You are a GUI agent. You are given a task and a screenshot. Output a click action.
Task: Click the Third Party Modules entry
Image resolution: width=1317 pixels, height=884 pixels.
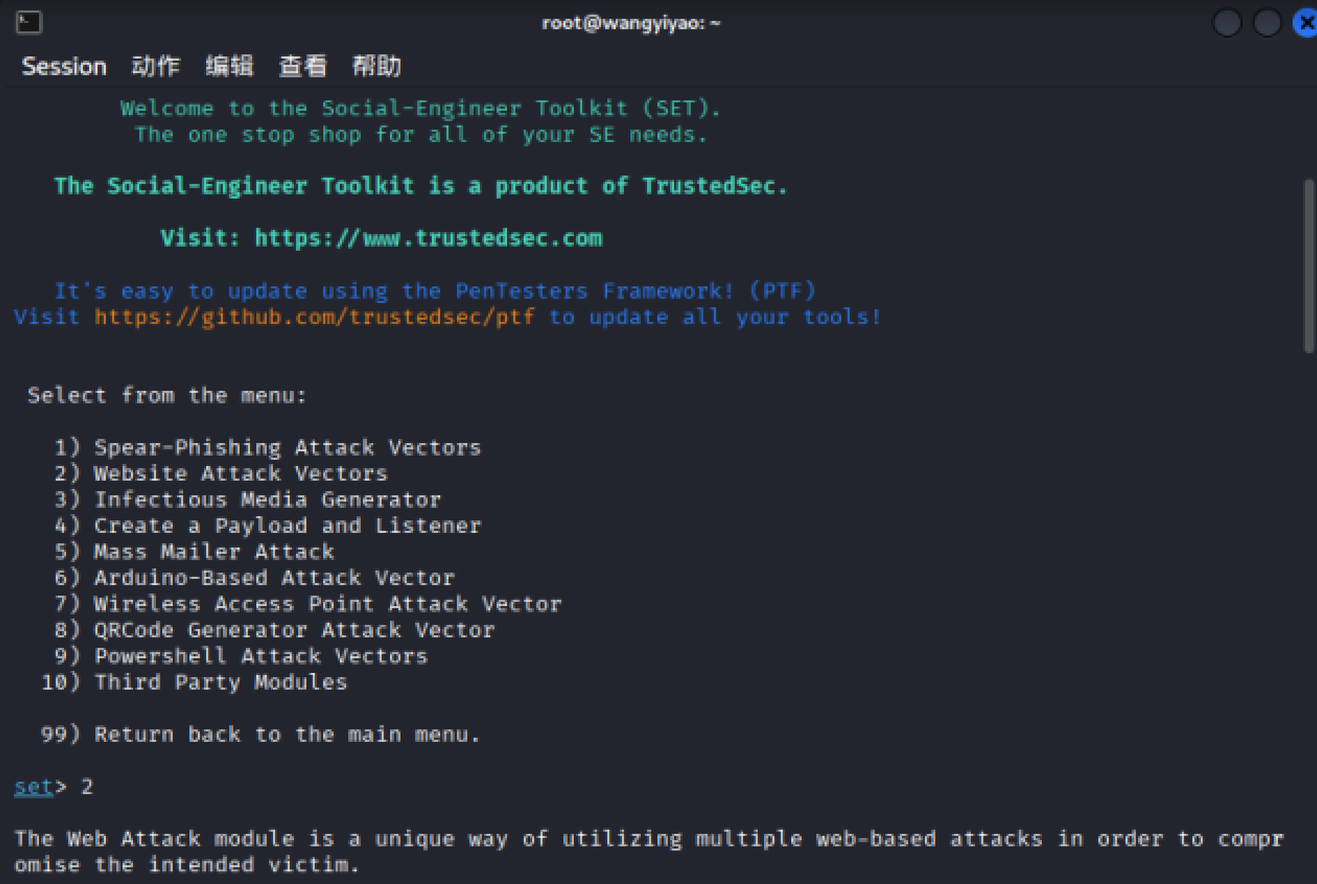tap(220, 682)
